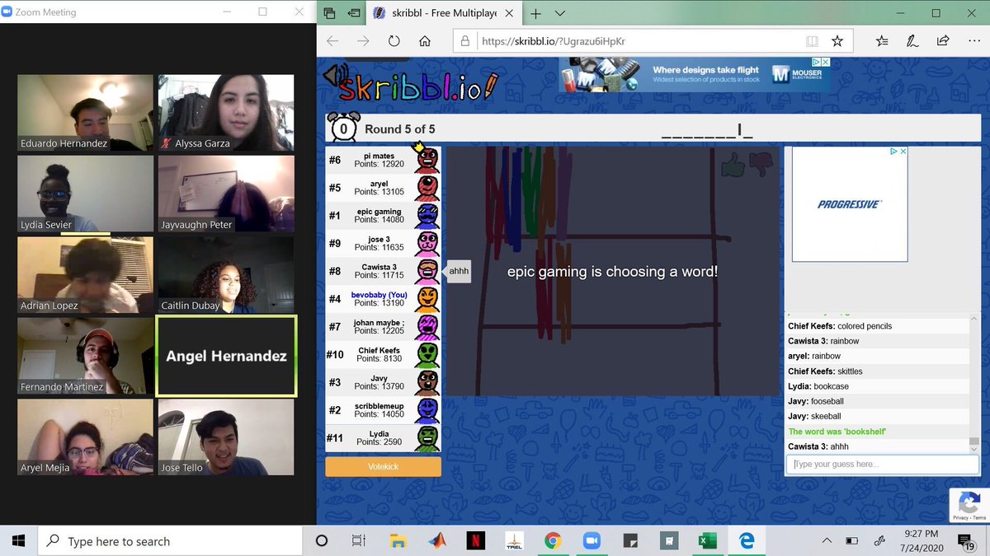Click the Mouser Electronics banner ad
This screenshot has width=990, height=556.
(x=695, y=74)
